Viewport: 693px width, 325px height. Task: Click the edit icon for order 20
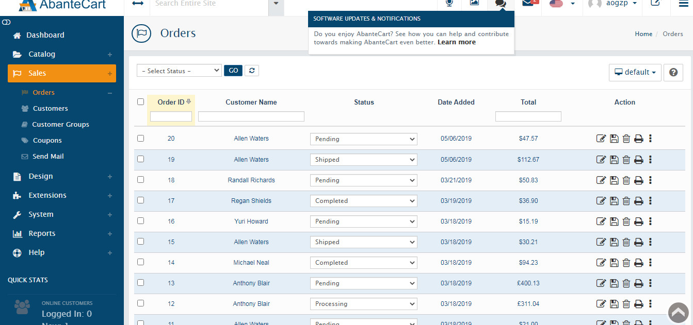tap(601, 139)
